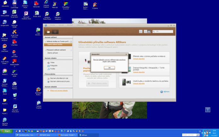This screenshot has width=219, height=137.
Task: Open the folder view button in AllShare toolbar
Action: point(48,32)
